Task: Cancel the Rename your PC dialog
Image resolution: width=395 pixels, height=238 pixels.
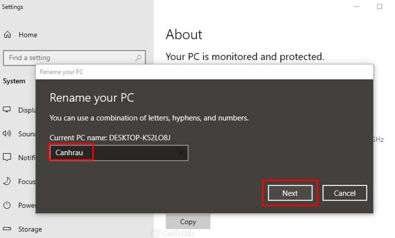Action: [345, 193]
